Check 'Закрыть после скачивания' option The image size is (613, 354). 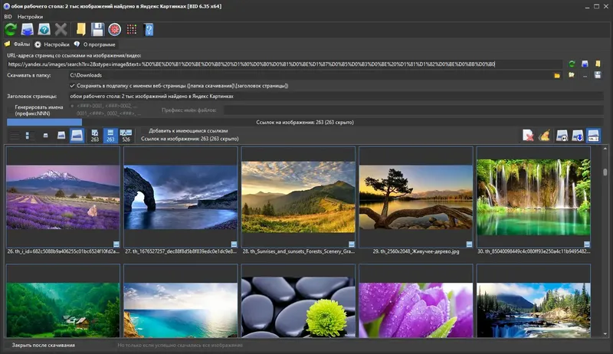[x=8, y=346]
